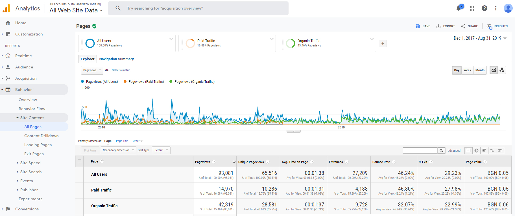Open Insights panel icon
The width and height of the screenshot is (515, 216).
497,26
